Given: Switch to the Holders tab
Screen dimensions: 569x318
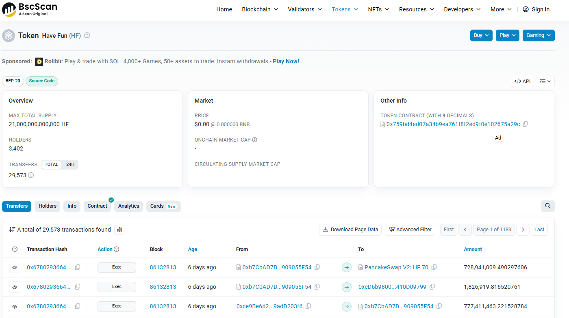Looking at the screenshot, I should pos(48,206).
